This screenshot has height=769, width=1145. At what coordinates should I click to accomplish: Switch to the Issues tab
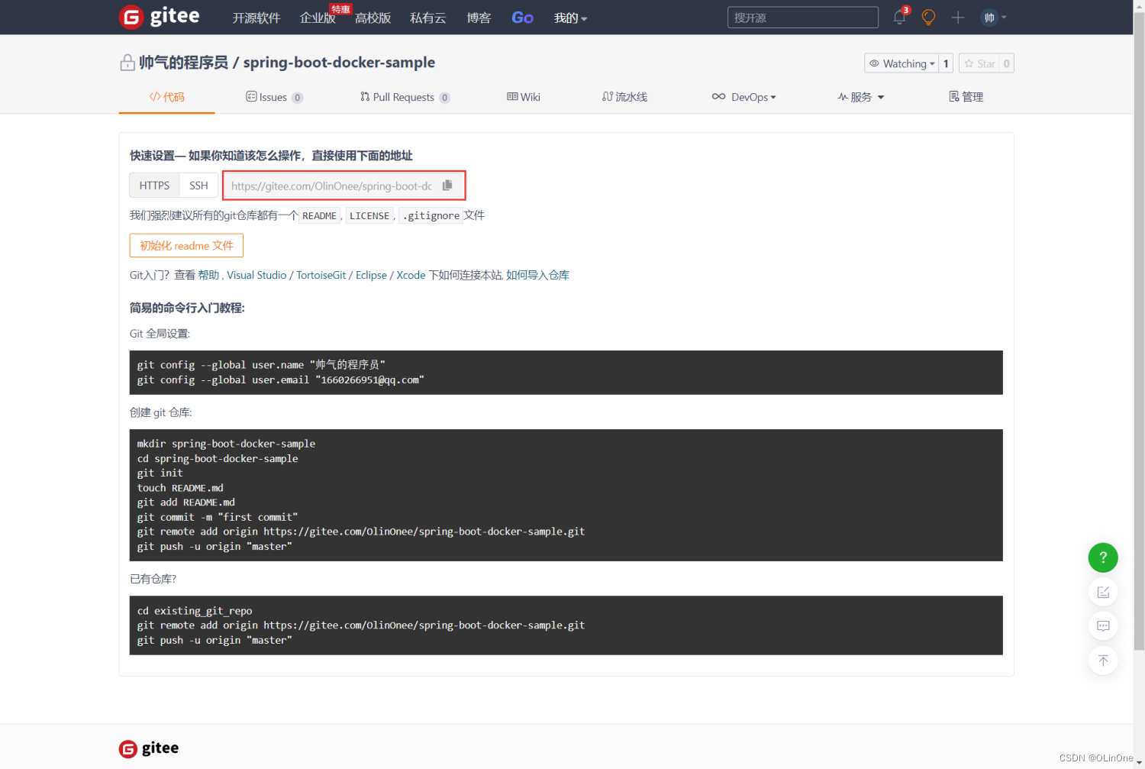point(274,97)
